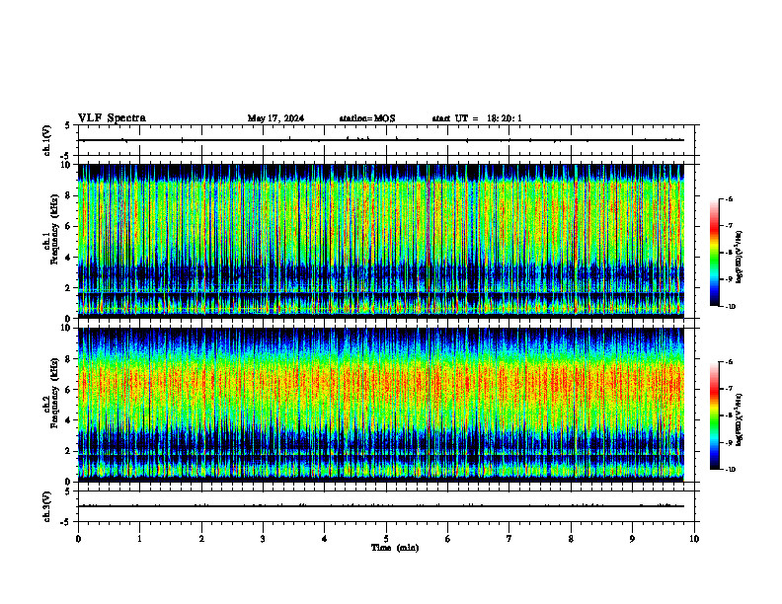Click the time axis tick label "10"
The width and height of the screenshot is (782, 604).
pyautogui.click(x=694, y=539)
